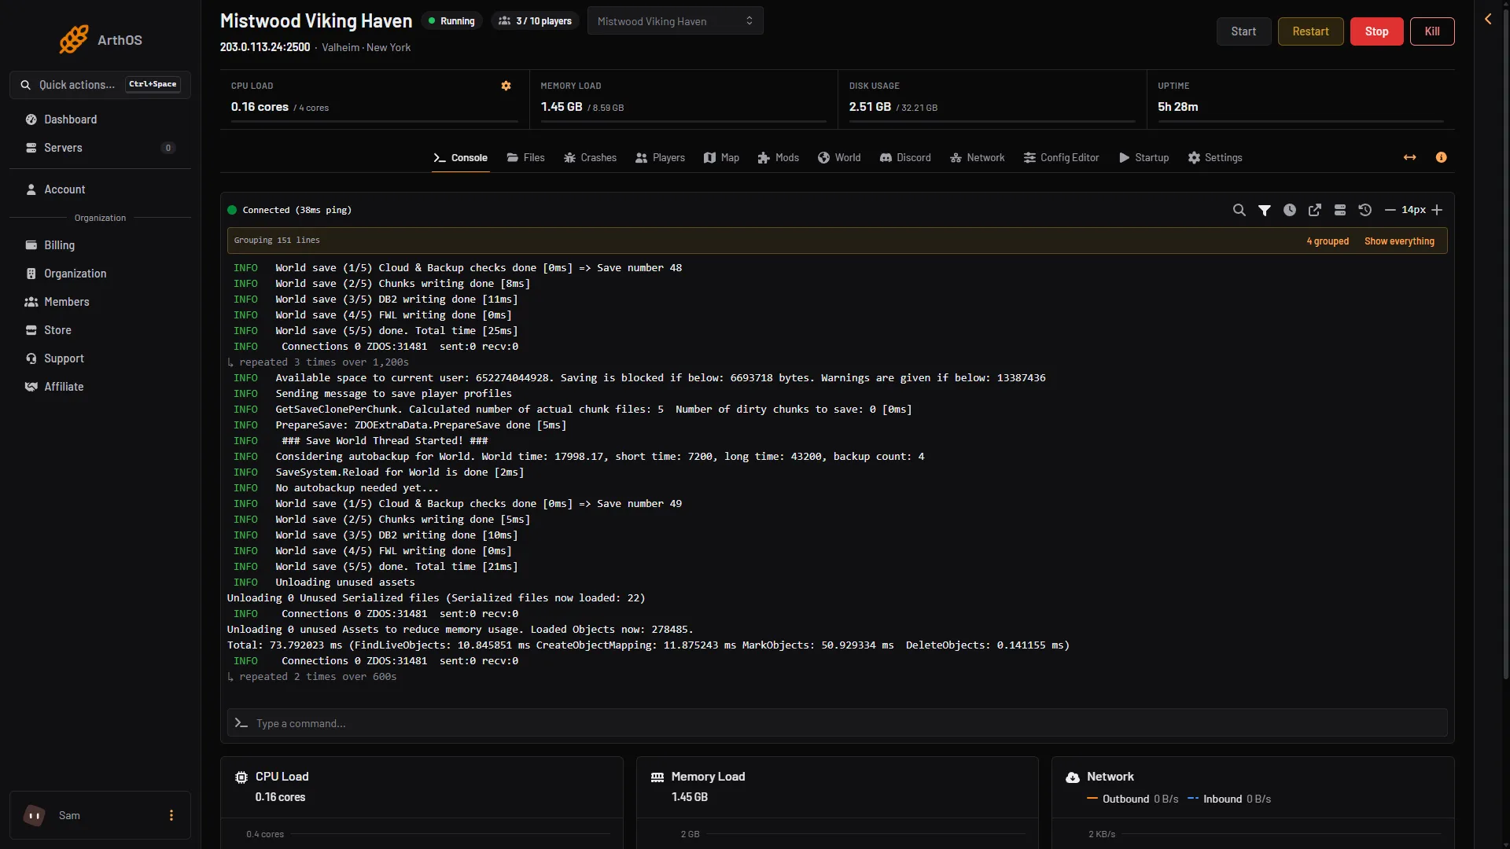Open Organization page in sidebar

[x=100, y=274]
